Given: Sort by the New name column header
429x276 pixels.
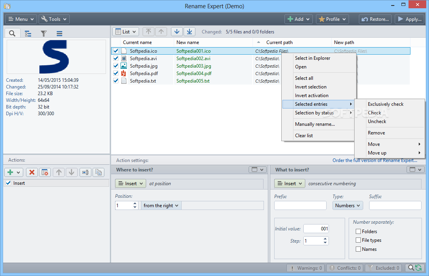Looking at the screenshot, I should click(x=214, y=42).
